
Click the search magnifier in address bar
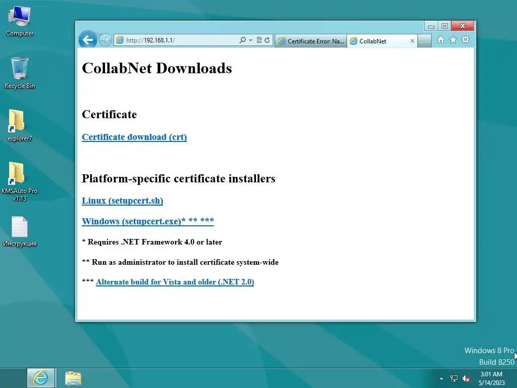tap(243, 40)
